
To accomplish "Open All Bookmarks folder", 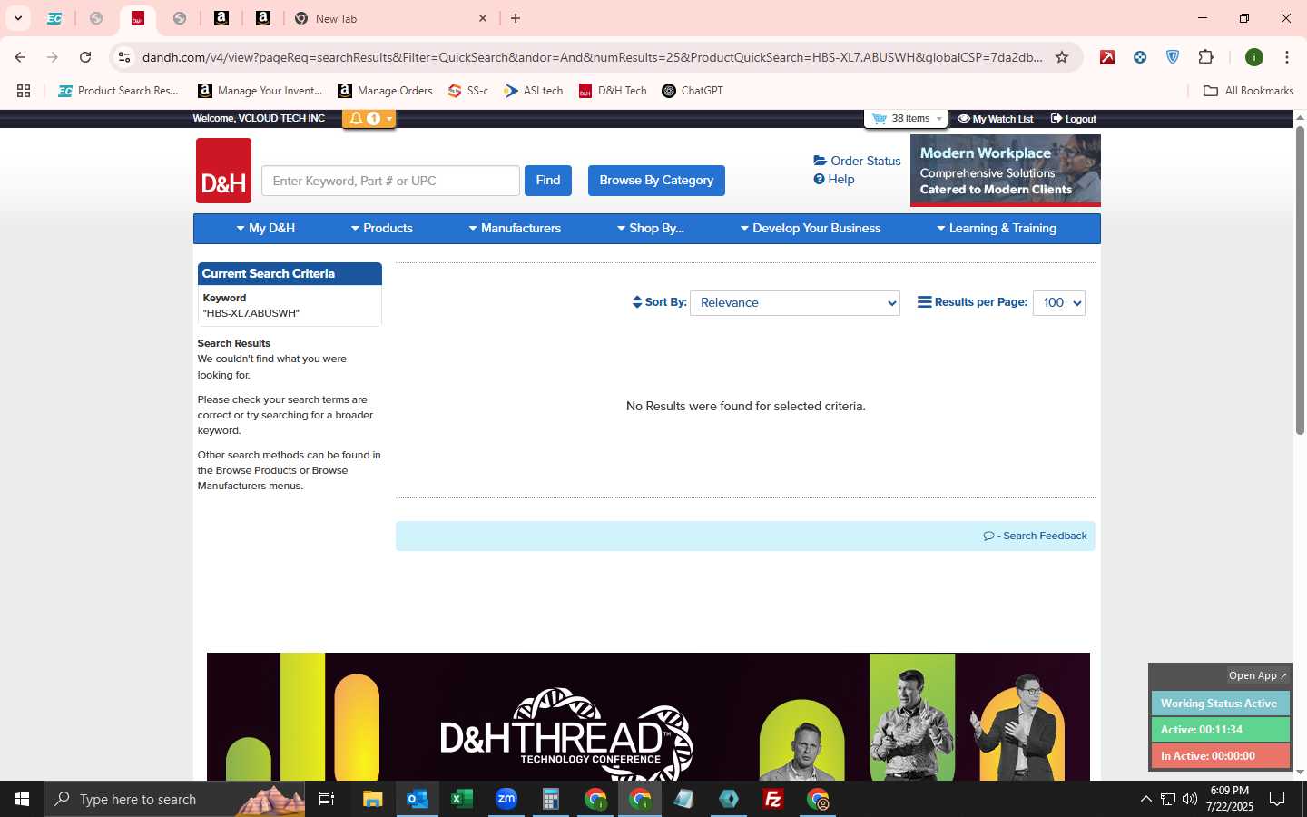I will click(1248, 91).
